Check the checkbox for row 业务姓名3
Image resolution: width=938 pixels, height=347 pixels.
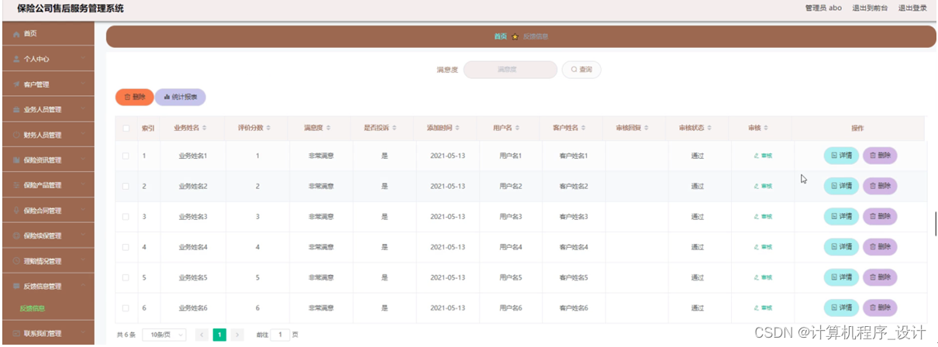click(126, 216)
